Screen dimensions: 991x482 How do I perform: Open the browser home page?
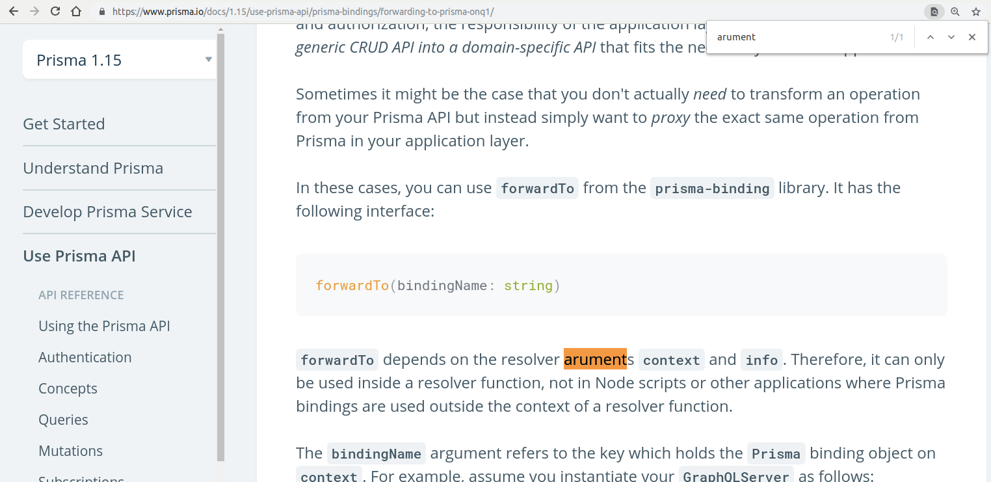point(78,11)
